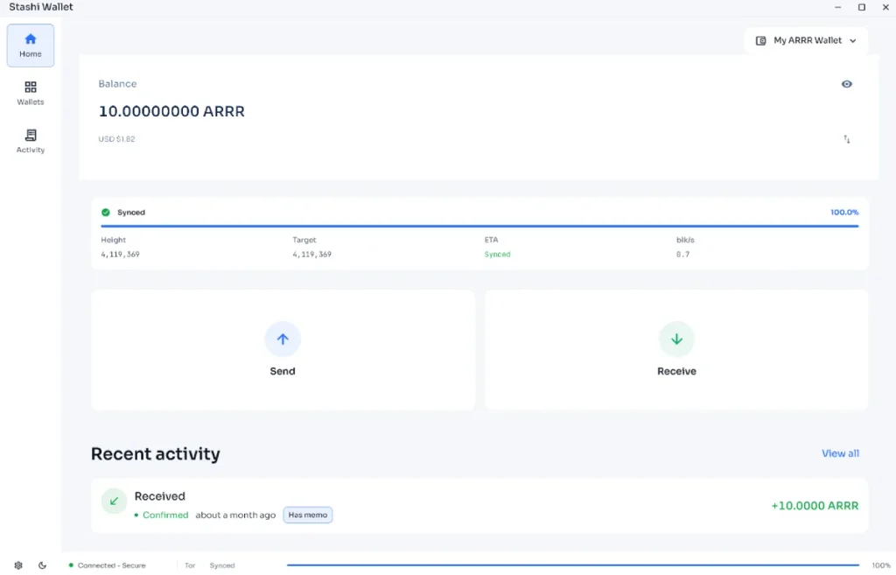Viewport: 896px width, 575px height.
Task: Click the Has memo badge
Action: click(x=307, y=515)
